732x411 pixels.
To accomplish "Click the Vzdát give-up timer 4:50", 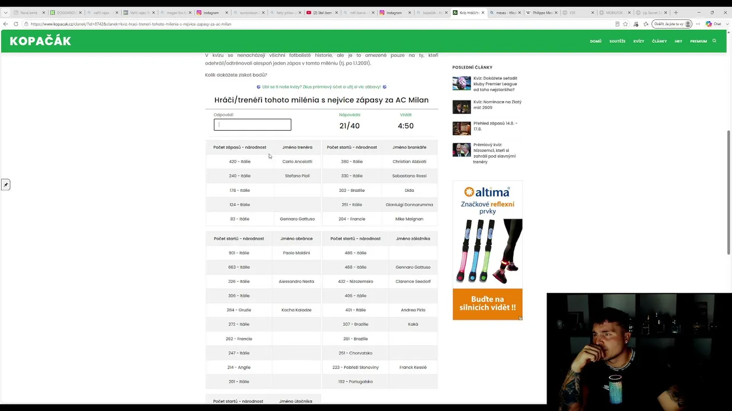I will click(405, 126).
